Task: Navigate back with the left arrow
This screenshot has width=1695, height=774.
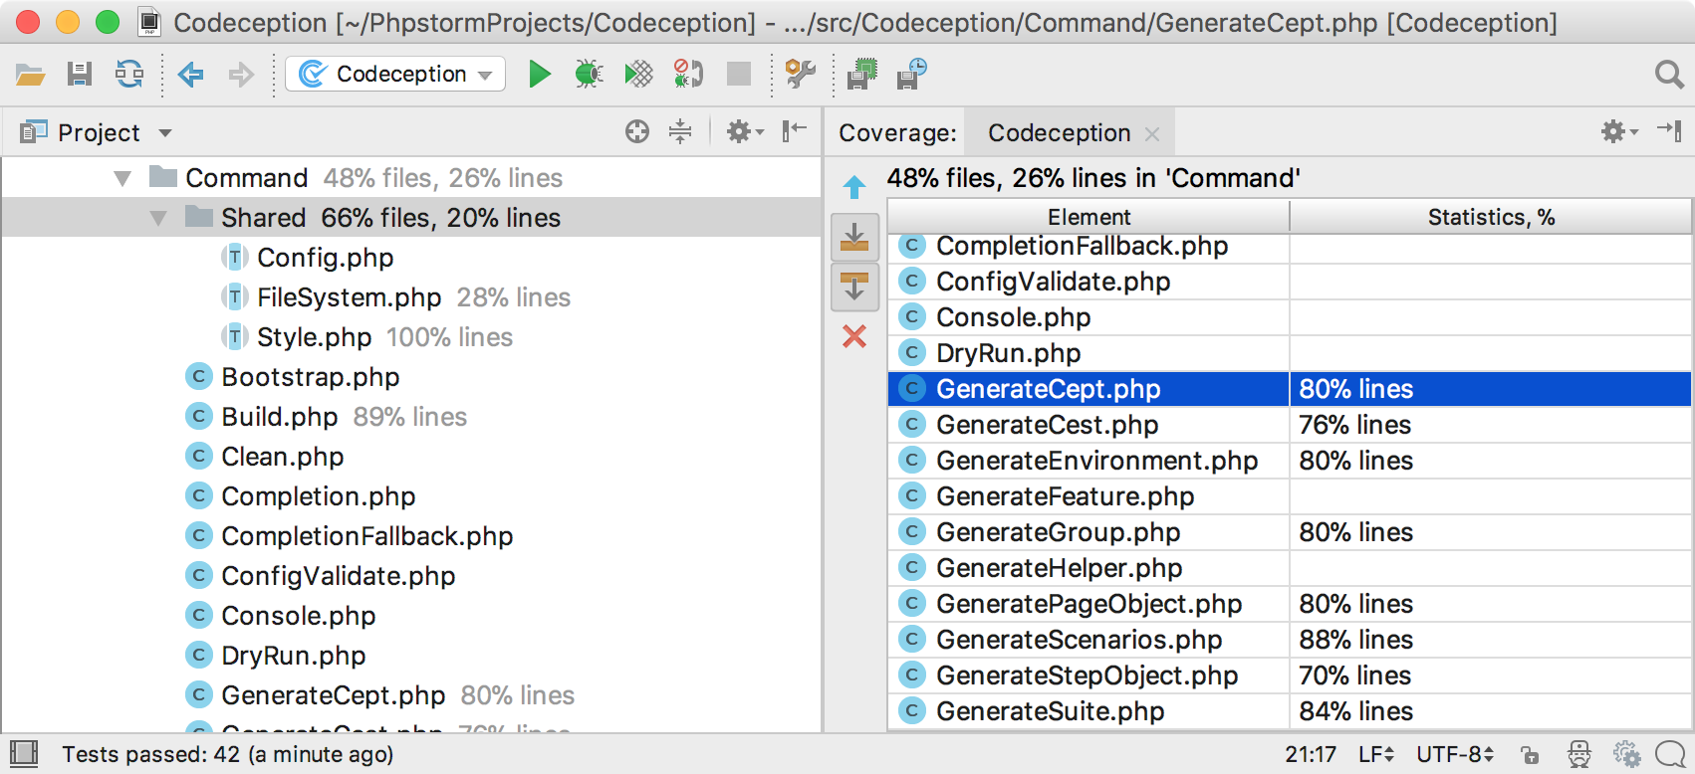Action: pos(190,74)
